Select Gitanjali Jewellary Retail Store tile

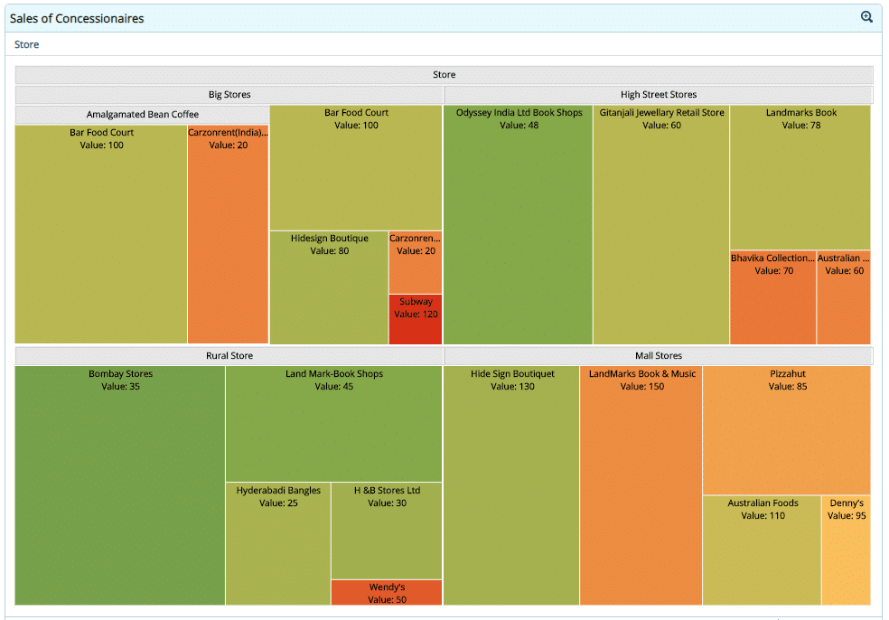(661, 225)
